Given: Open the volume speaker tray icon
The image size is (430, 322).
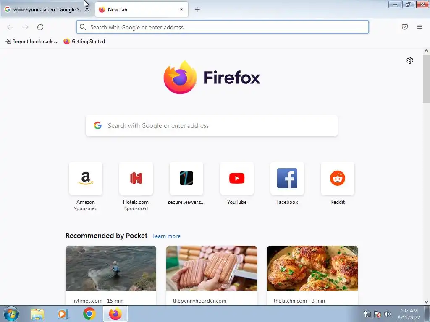Looking at the screenshot, I should [388, 314].
